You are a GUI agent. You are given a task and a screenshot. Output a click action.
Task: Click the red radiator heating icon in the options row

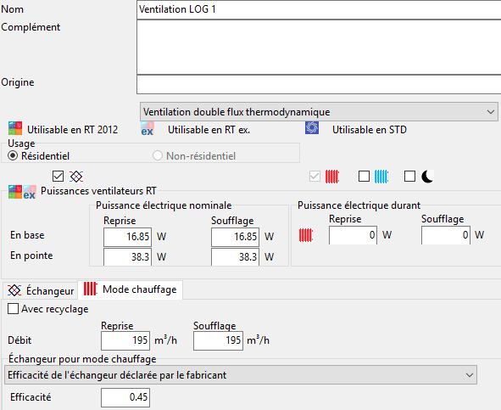pyautogui.click(x=332, y=177)
